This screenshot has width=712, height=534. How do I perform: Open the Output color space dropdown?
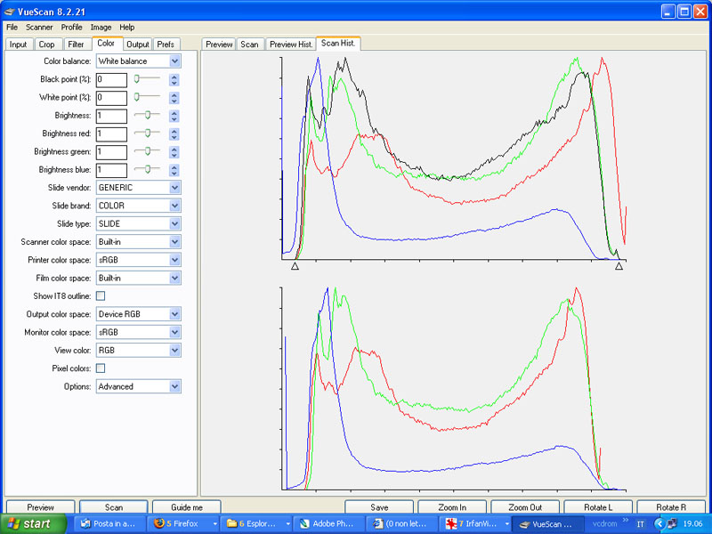tap(174, 314)
